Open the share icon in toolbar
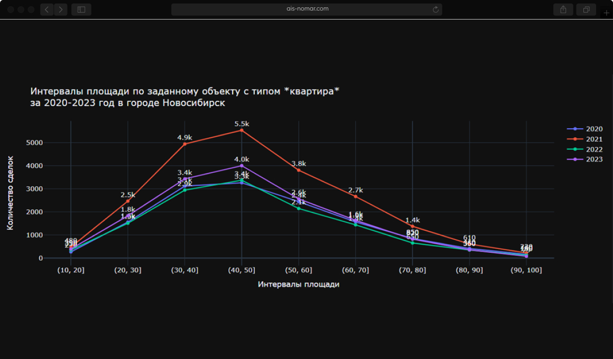 563,10
